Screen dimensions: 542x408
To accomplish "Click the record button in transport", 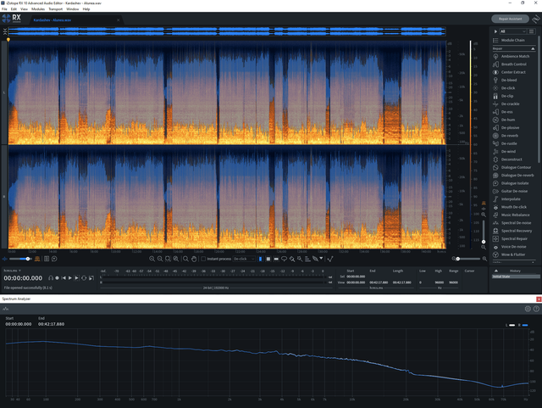I will (x=57, y=277).
